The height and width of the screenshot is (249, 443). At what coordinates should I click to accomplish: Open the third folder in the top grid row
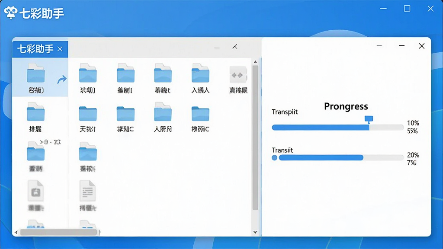[163, 73]
